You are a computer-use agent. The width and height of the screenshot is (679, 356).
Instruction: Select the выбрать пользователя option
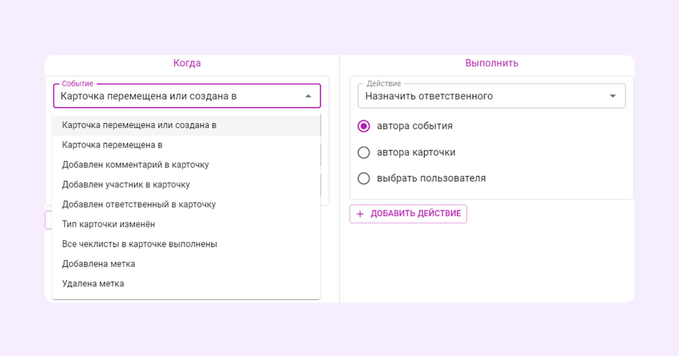[x=364, y=178]
